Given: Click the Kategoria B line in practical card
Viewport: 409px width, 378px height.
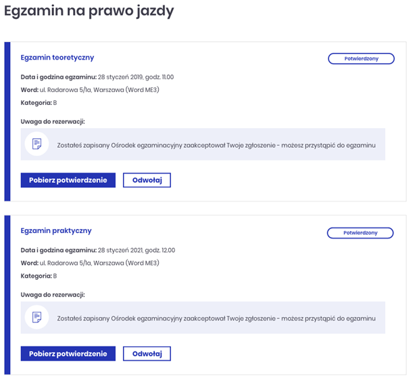Looking at the screenshot, I should tap(39, 276).
